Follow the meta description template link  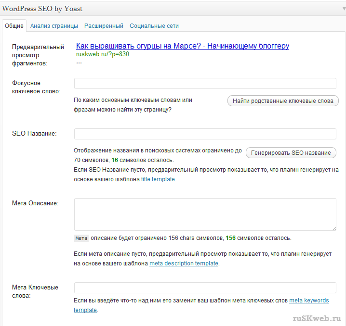[184, 263]
